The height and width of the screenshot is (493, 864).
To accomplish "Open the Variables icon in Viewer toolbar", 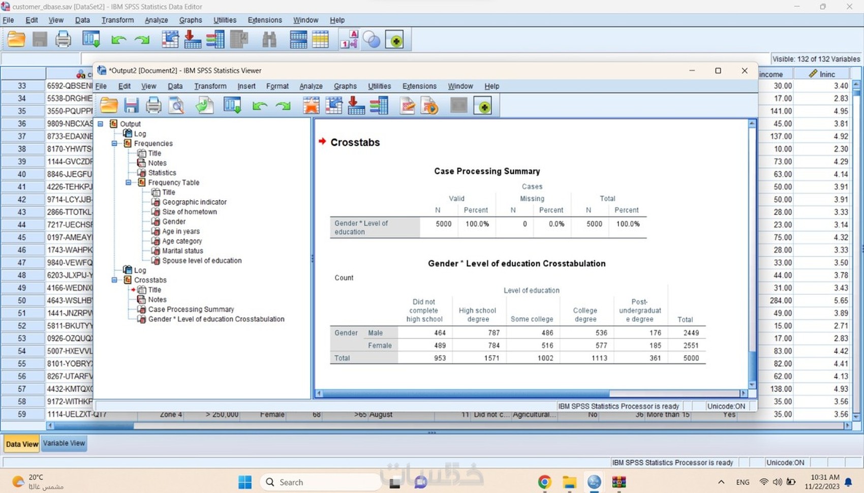I will point(379,106).
